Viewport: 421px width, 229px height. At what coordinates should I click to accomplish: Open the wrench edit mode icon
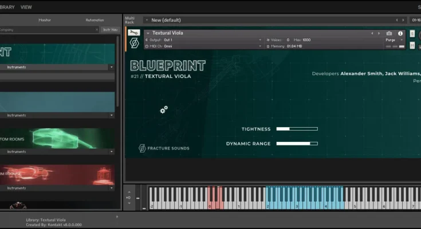point(133,33)
